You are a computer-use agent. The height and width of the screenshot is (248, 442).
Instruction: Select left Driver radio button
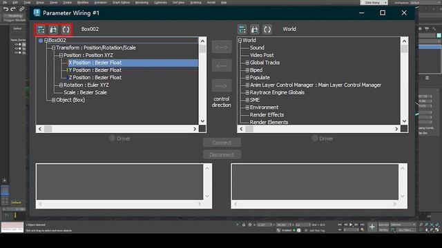112,138
